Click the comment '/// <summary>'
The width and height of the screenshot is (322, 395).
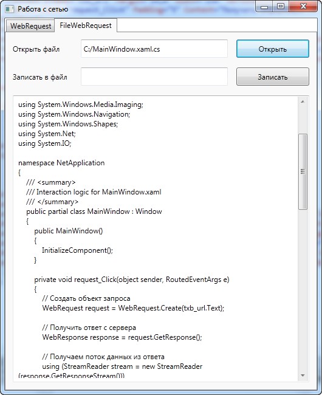(51, 182)
